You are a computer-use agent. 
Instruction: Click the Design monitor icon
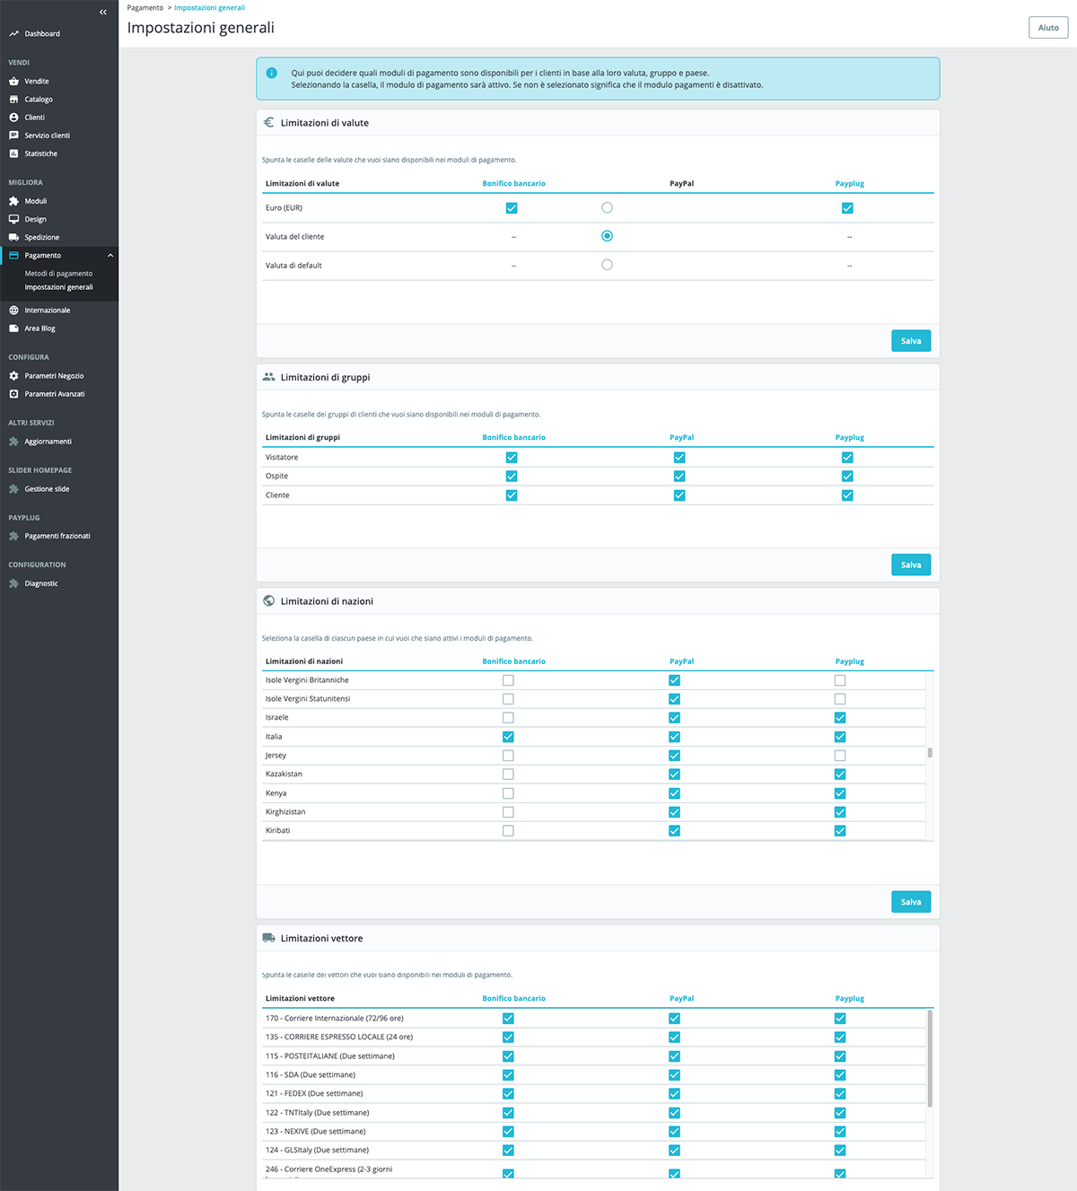pos(13,219)
